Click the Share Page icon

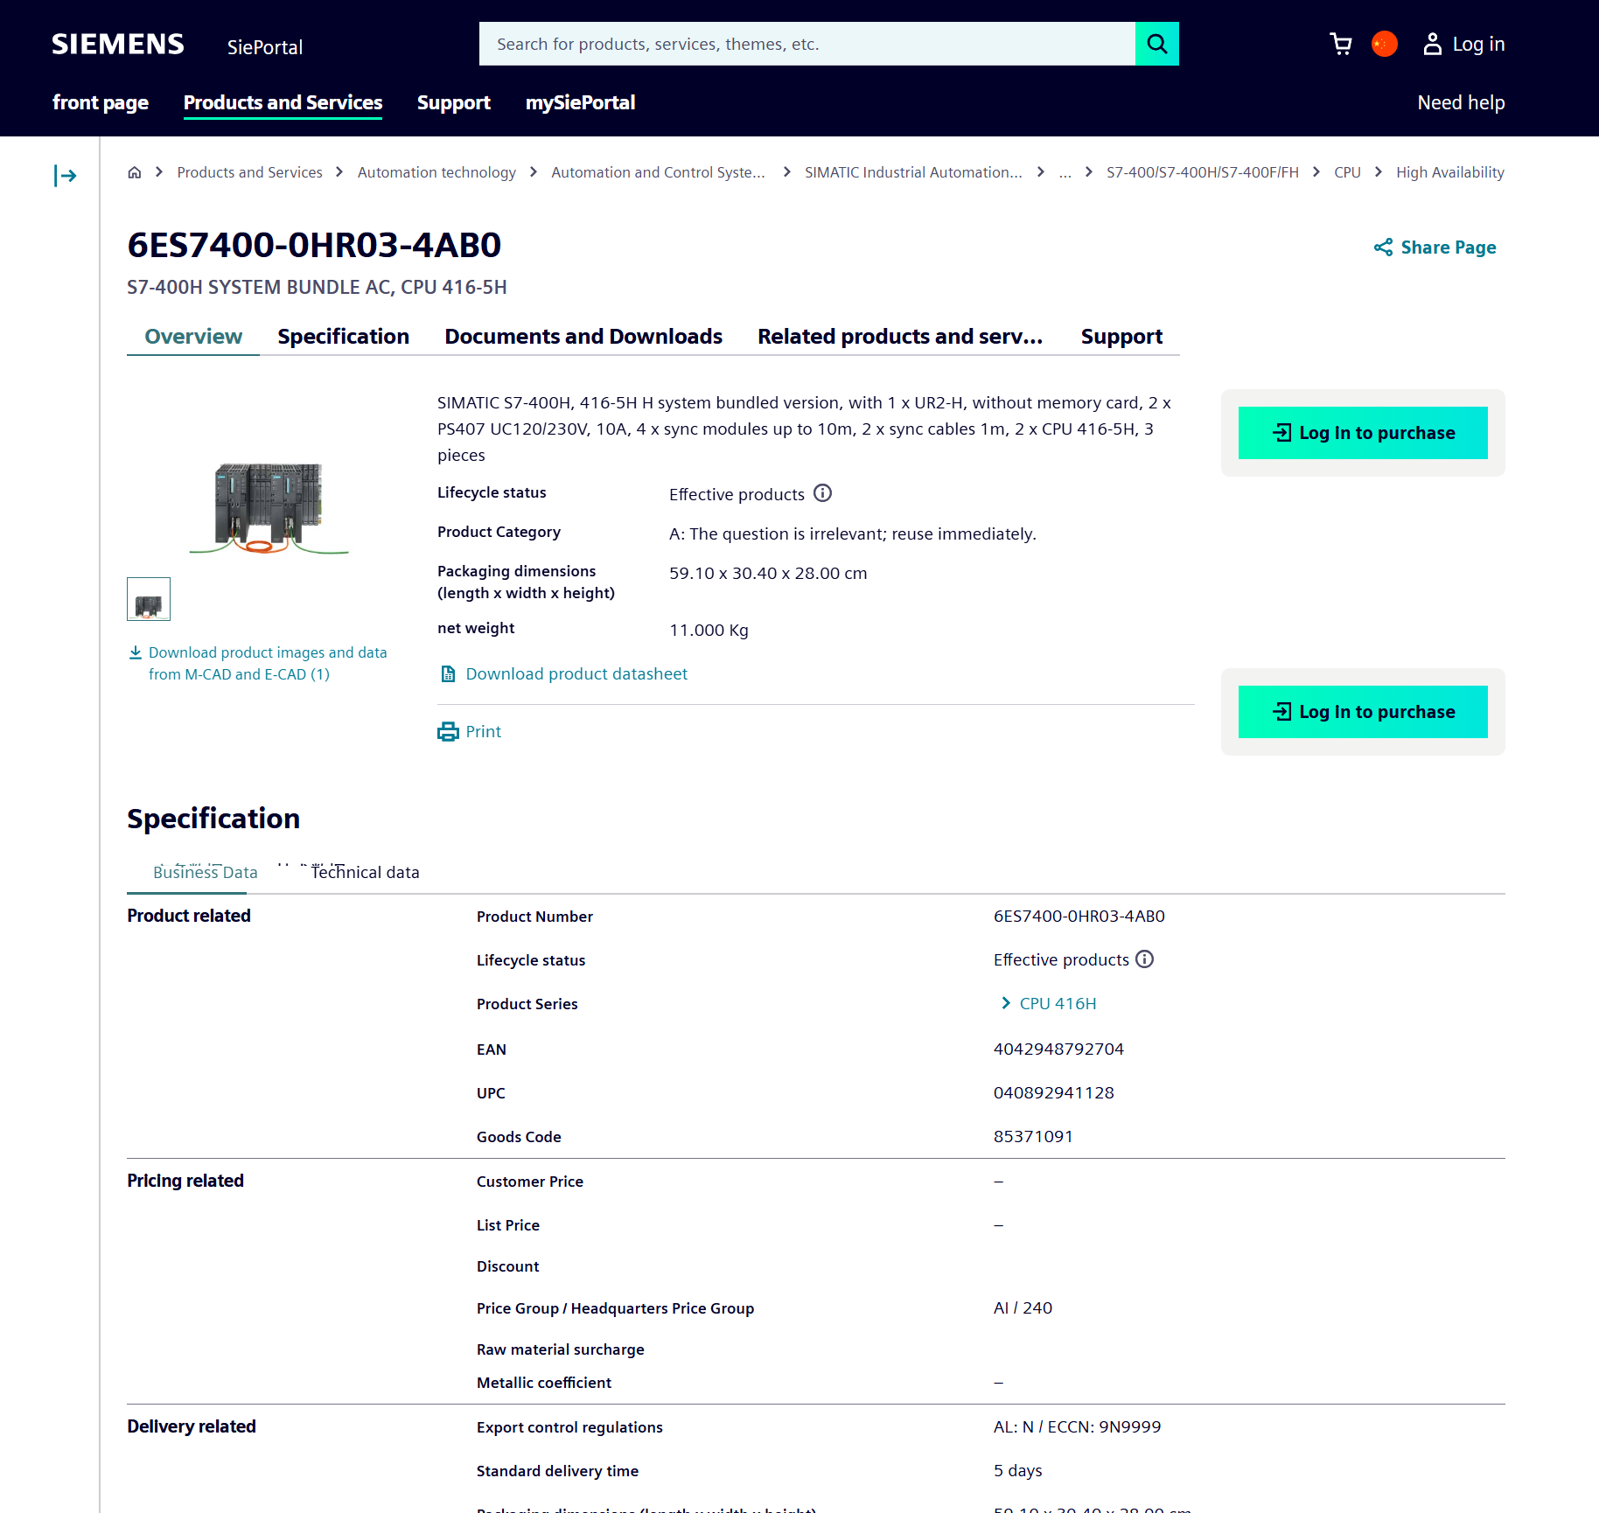coord(1383,248)
